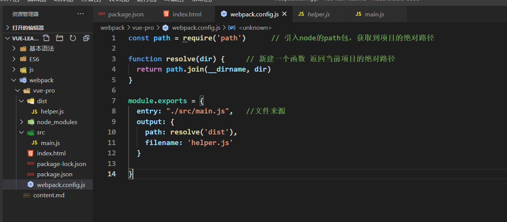Click the npm icon beside package-lock.json
Screen dimensions: 507x222
(31, 164)
